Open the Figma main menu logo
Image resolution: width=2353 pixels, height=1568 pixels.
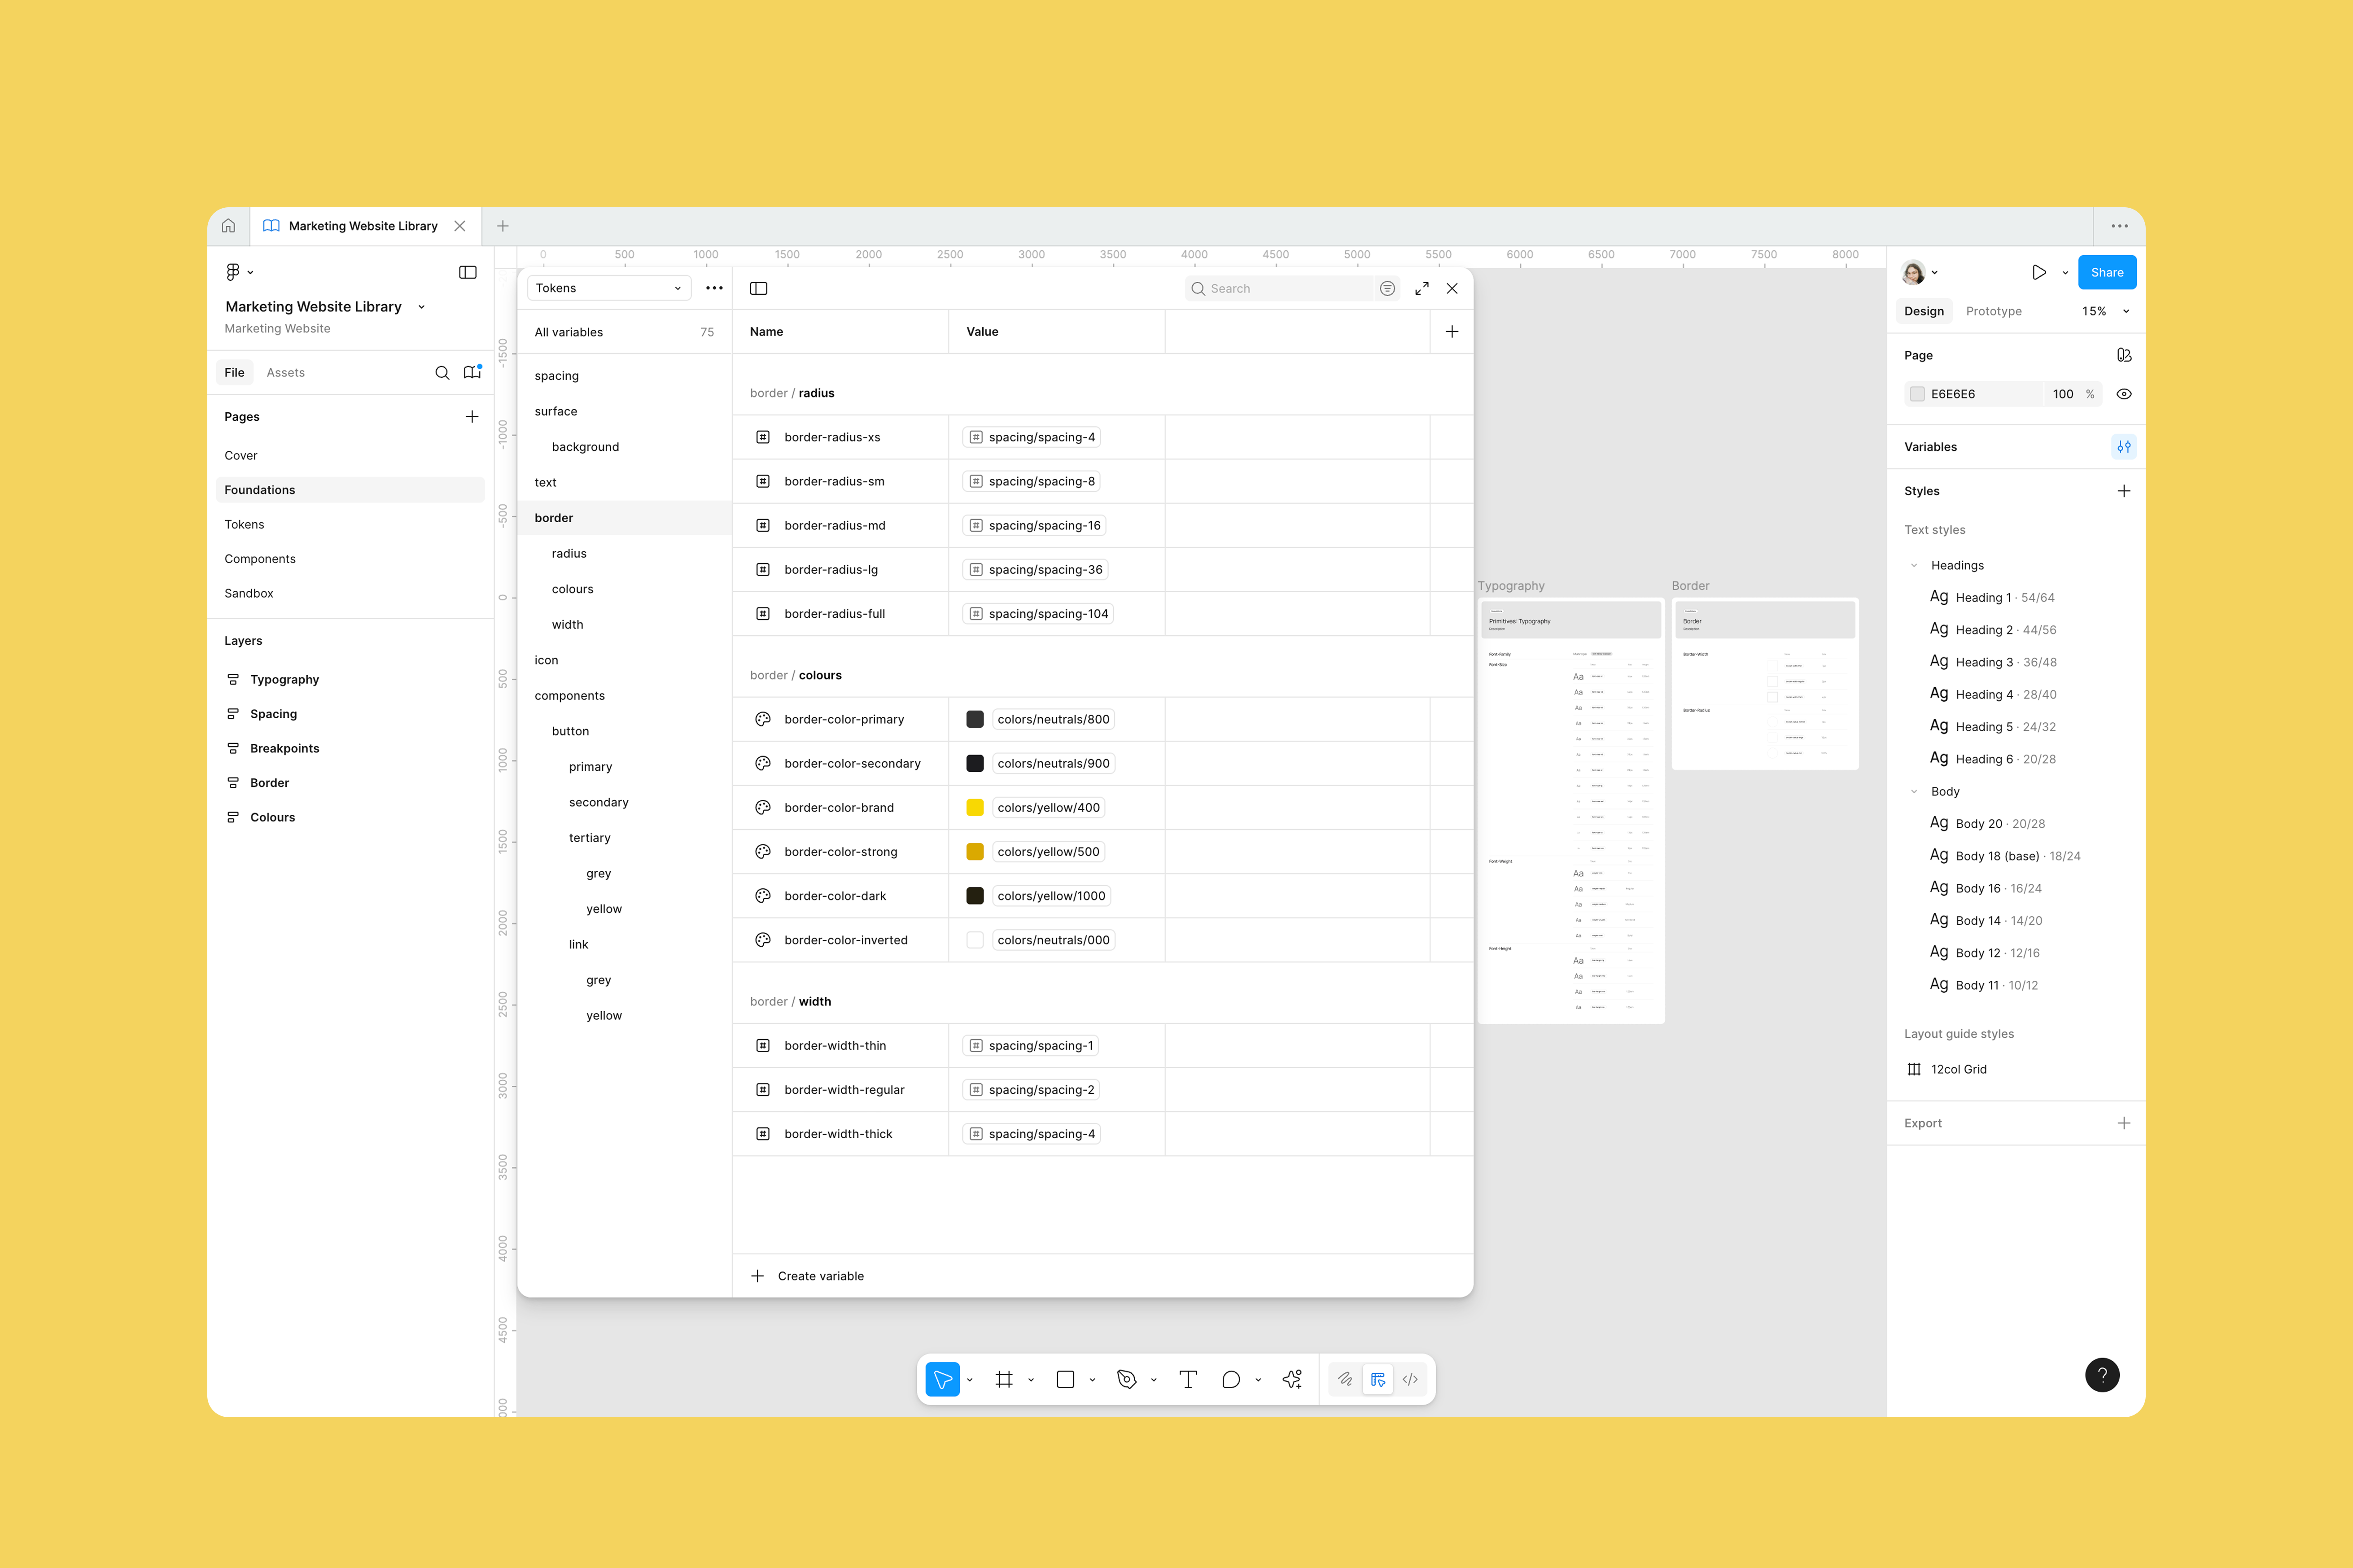tap(233, 272)
